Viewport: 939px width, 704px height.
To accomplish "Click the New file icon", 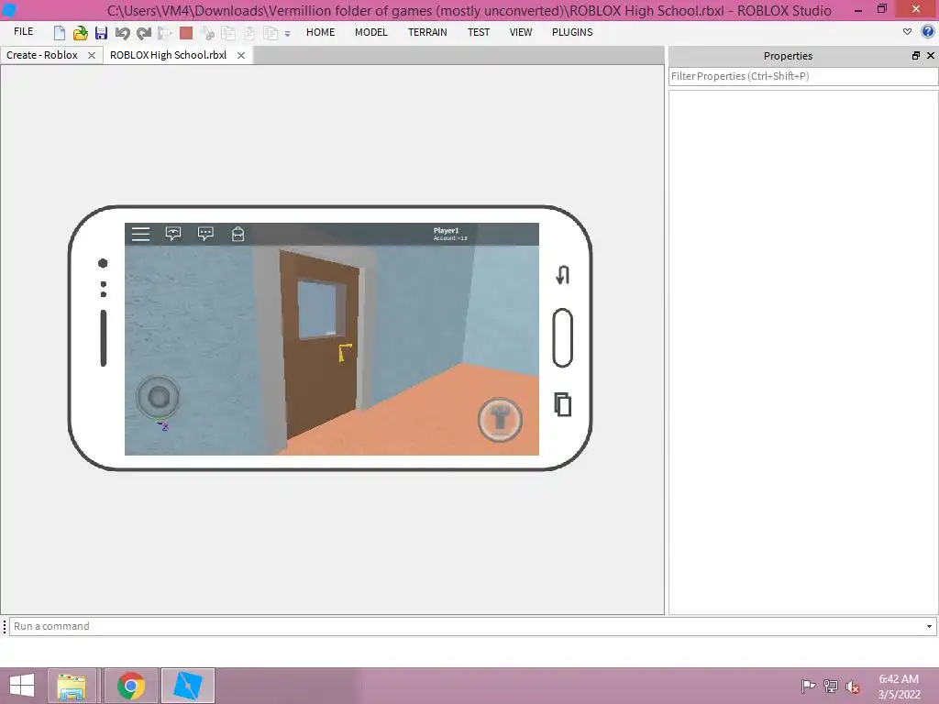I will (60, 33).
